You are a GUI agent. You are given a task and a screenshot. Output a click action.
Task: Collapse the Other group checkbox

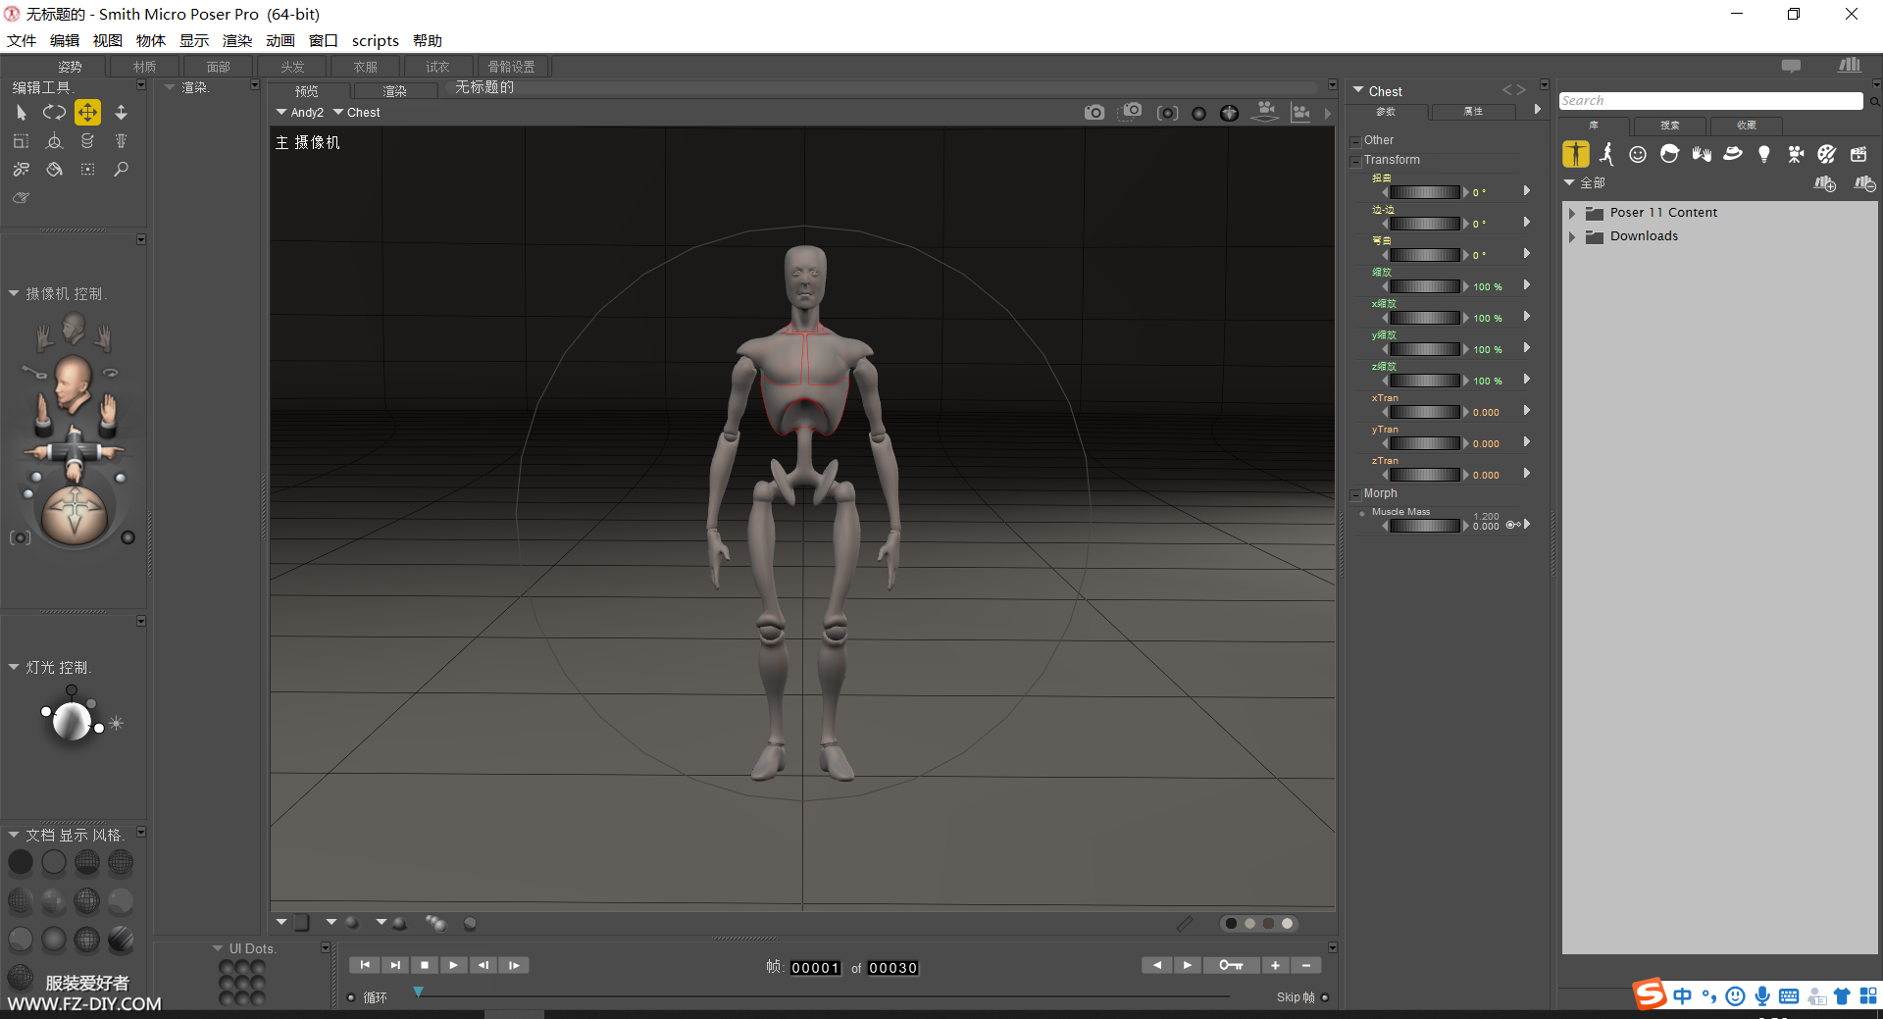click(x=1355, y=141)
